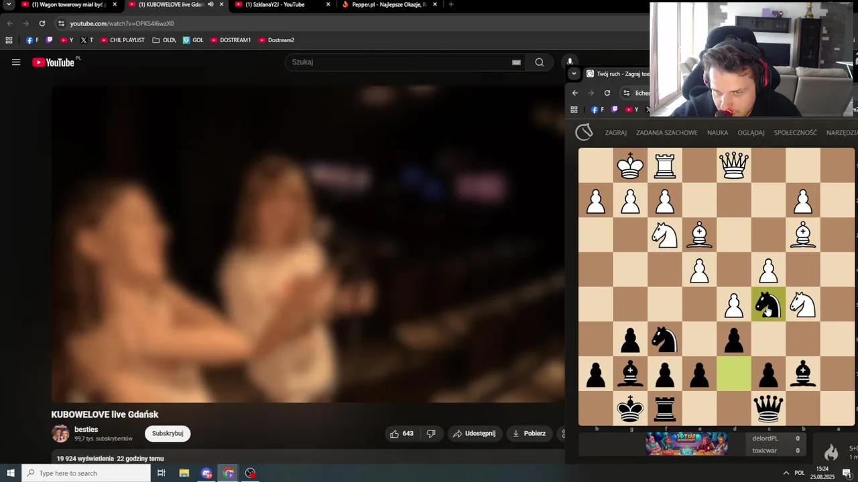
Task: Click the YouTube search magnifier button
Action: tap(540, 62)
